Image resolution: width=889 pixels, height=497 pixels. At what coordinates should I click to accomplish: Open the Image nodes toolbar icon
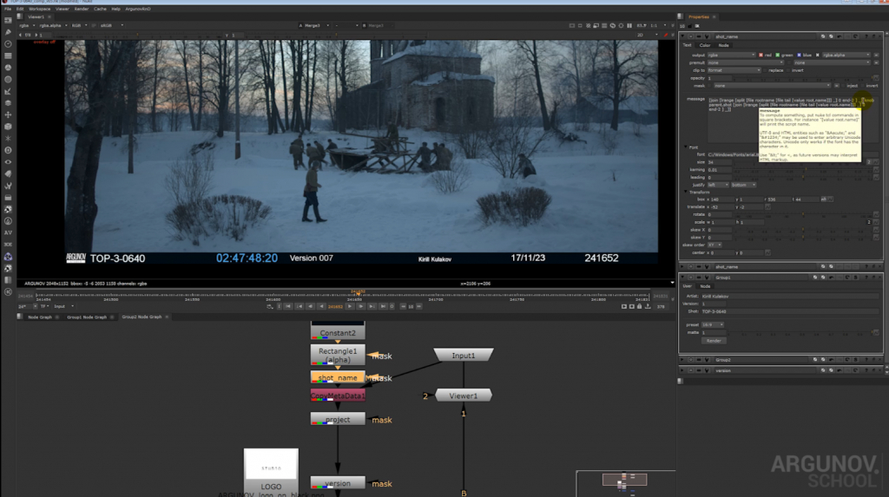coord(8,21)
